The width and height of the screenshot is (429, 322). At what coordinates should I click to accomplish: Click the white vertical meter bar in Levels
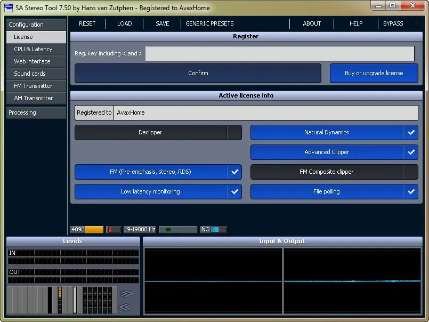pyautogui.click(x=75, y=300)
